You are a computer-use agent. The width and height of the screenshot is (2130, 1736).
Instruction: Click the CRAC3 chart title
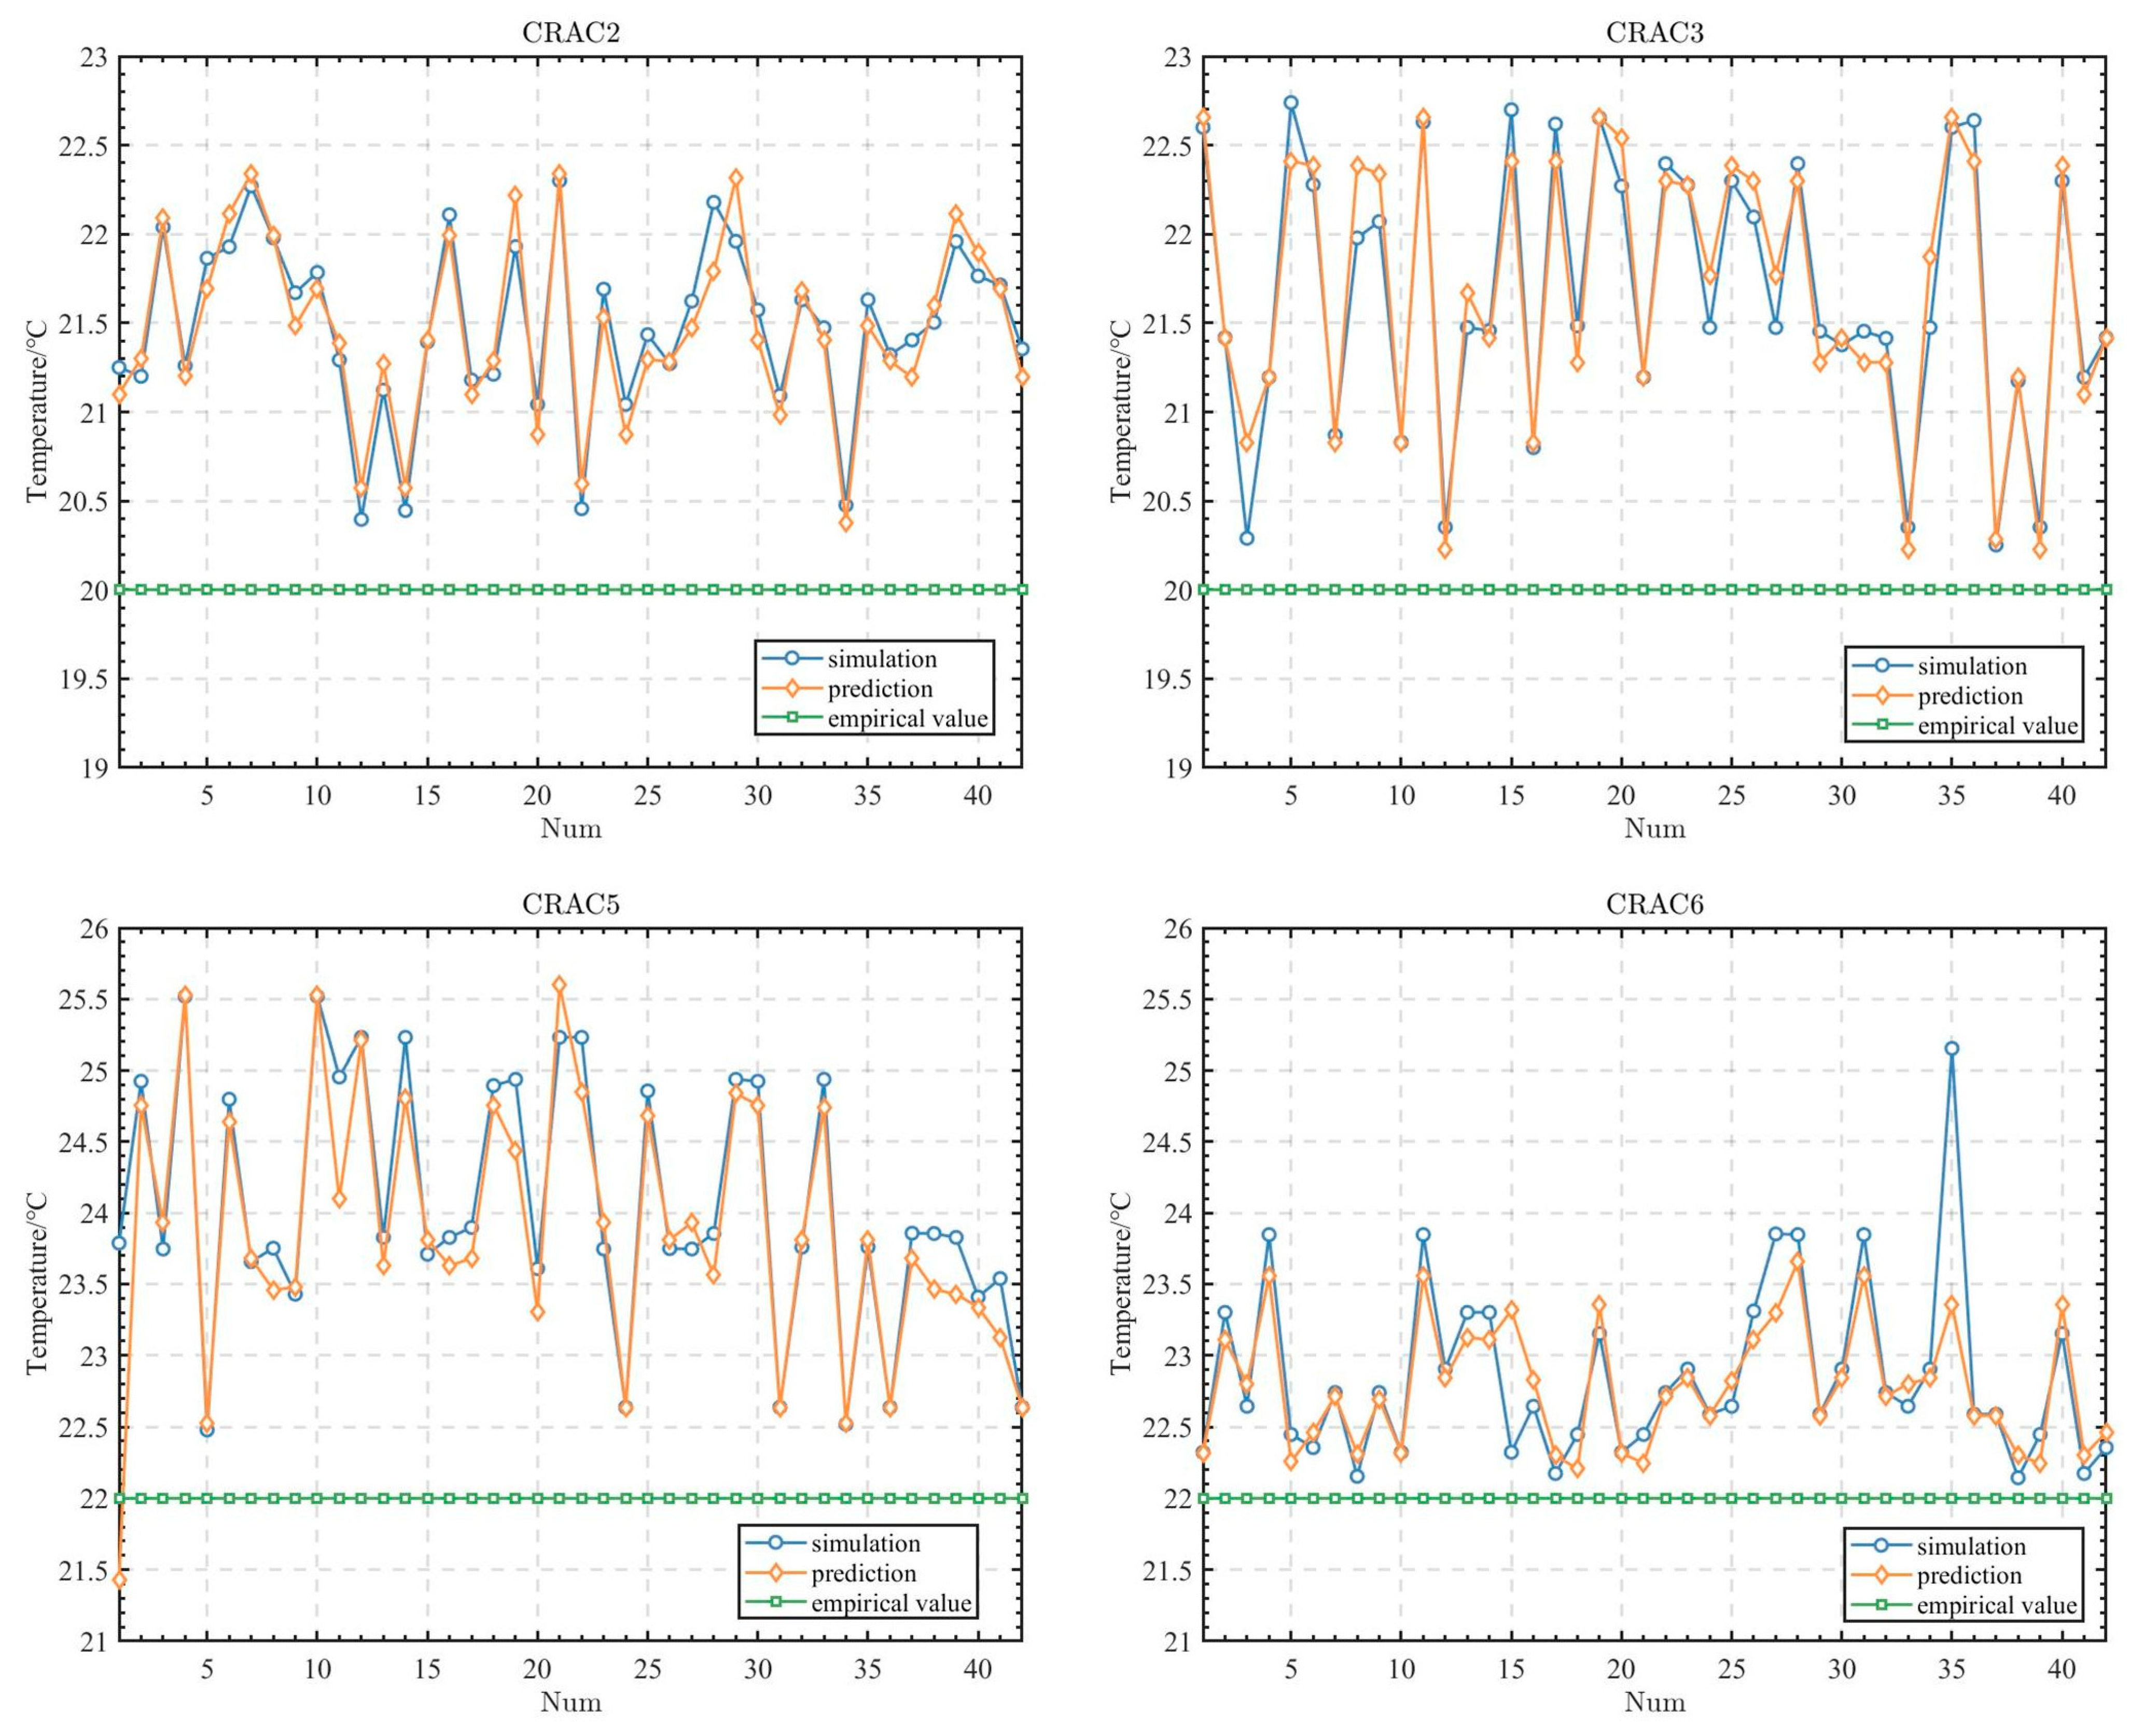tap(1654, 33)
